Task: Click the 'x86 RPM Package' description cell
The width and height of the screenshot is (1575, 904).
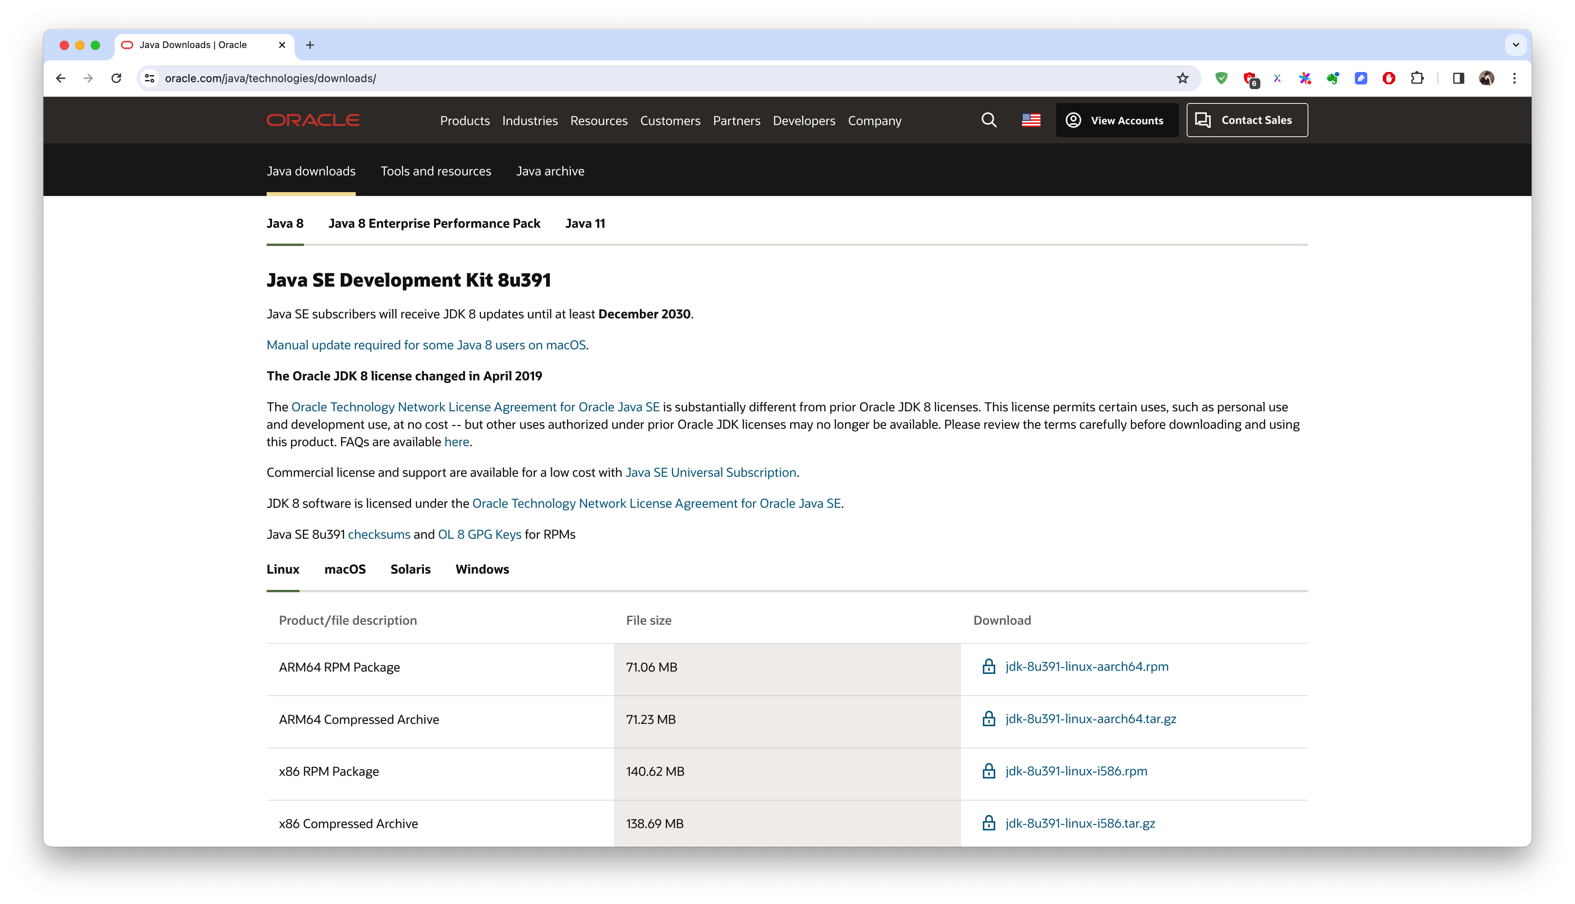Action: pyautogui.click(x=440, y=773)
